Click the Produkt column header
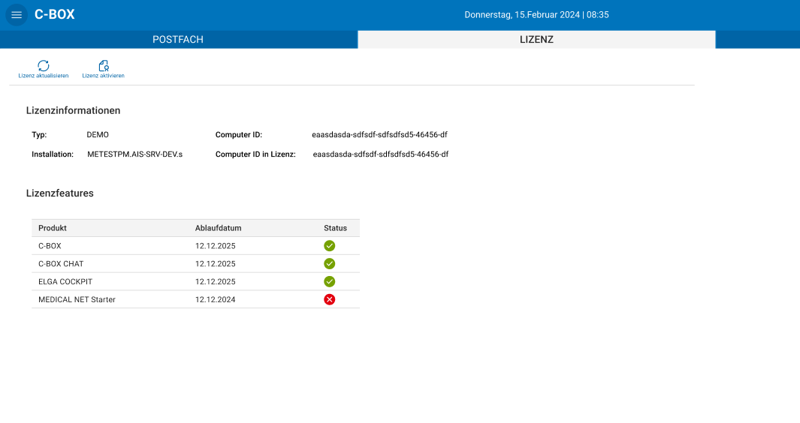 pyautogui.click(x=53, y=228)
